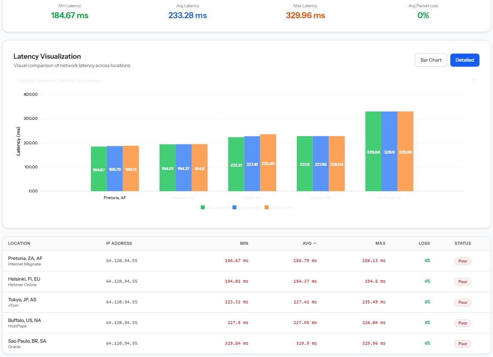
Task: Open the chart hamburger menu icon
Action: point(474,81)
